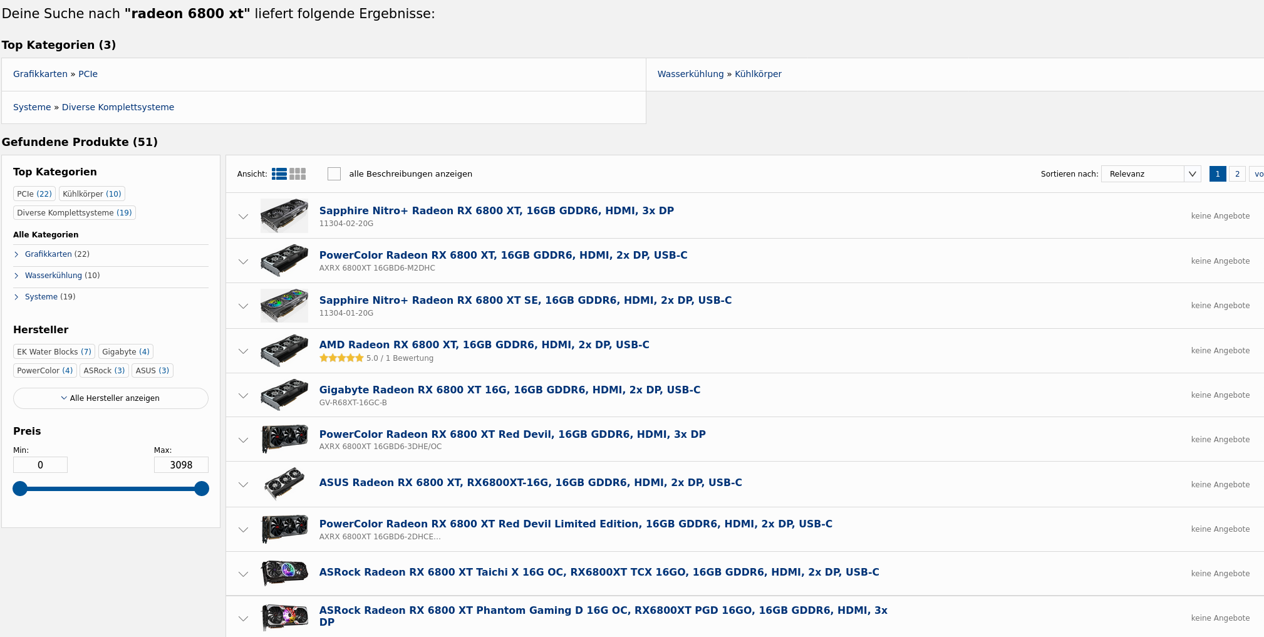Open Grafikkarten link in top categories
This screenshot has width=1264, height=637.
point(40,74)
